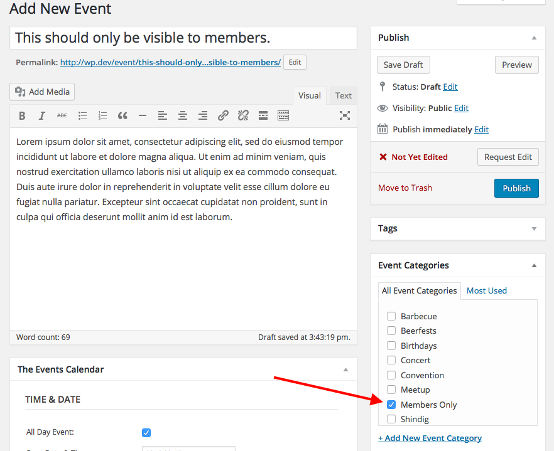Collapse the Publish panel

click(x=534, y=38)
